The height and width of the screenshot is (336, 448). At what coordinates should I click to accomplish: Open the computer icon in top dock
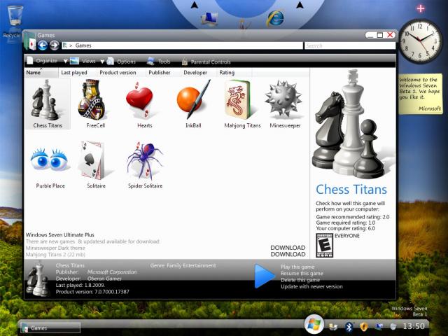click(210, 19)
